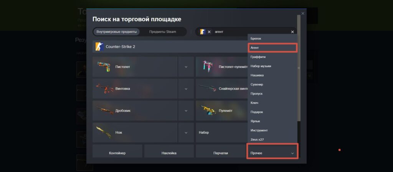This screenshot has width=393, height=172.
Task: Expand the Нож category chevron
Action: (186, 133)
